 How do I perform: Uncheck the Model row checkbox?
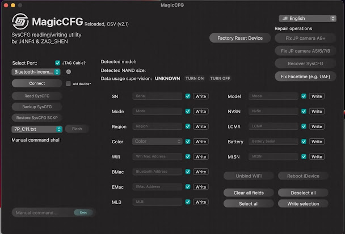pyautogui.click(x=304, y=96)
